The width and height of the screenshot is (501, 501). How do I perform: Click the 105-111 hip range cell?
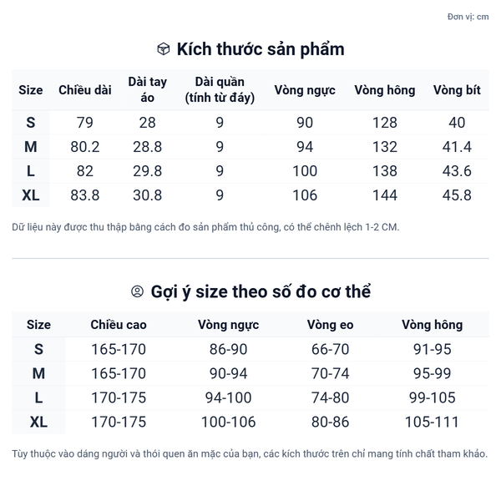pyautogui.click(x=432, y=422)
